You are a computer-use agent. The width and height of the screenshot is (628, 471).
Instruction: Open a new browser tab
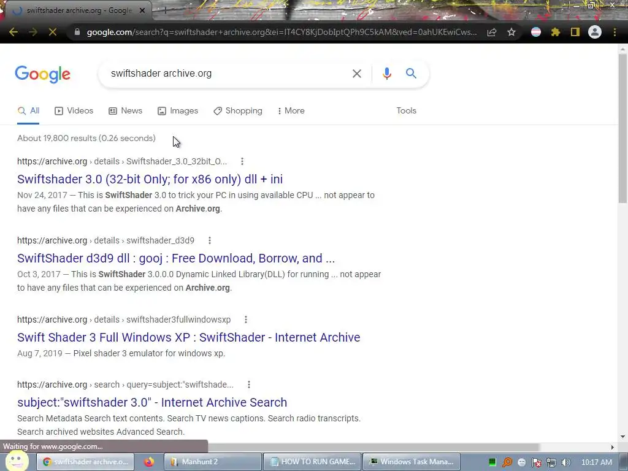click(164, 11)
